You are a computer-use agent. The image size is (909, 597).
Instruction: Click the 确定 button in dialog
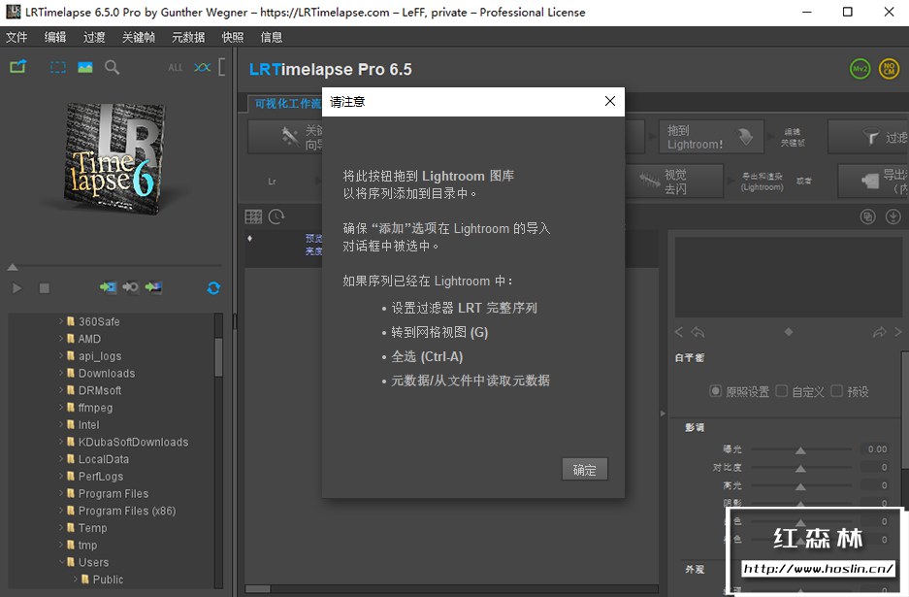point(584,470)
